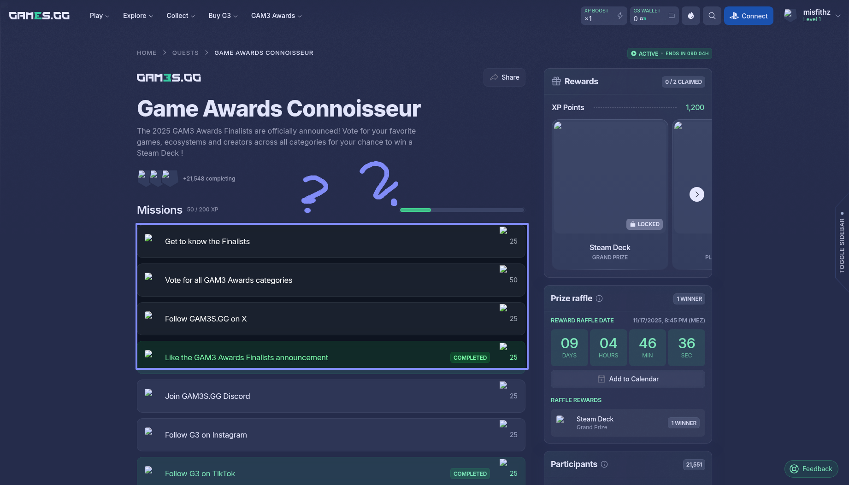Open the Explore dropdown menu
This screenshot has height=485, width=849.
[x=138, y=16]
